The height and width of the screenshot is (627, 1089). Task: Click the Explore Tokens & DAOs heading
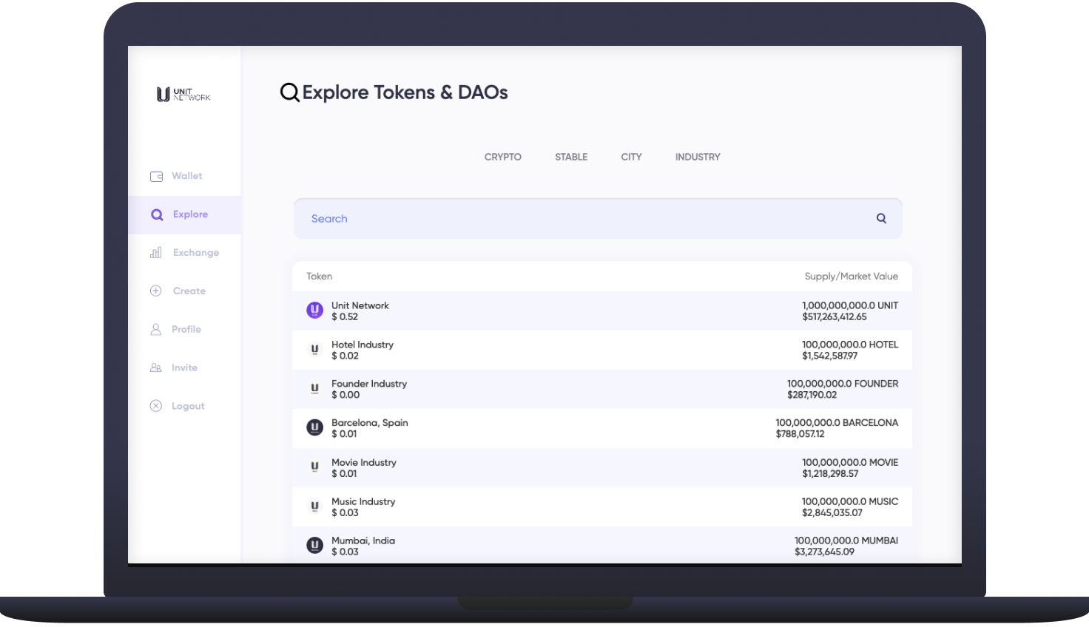[405, 92]
